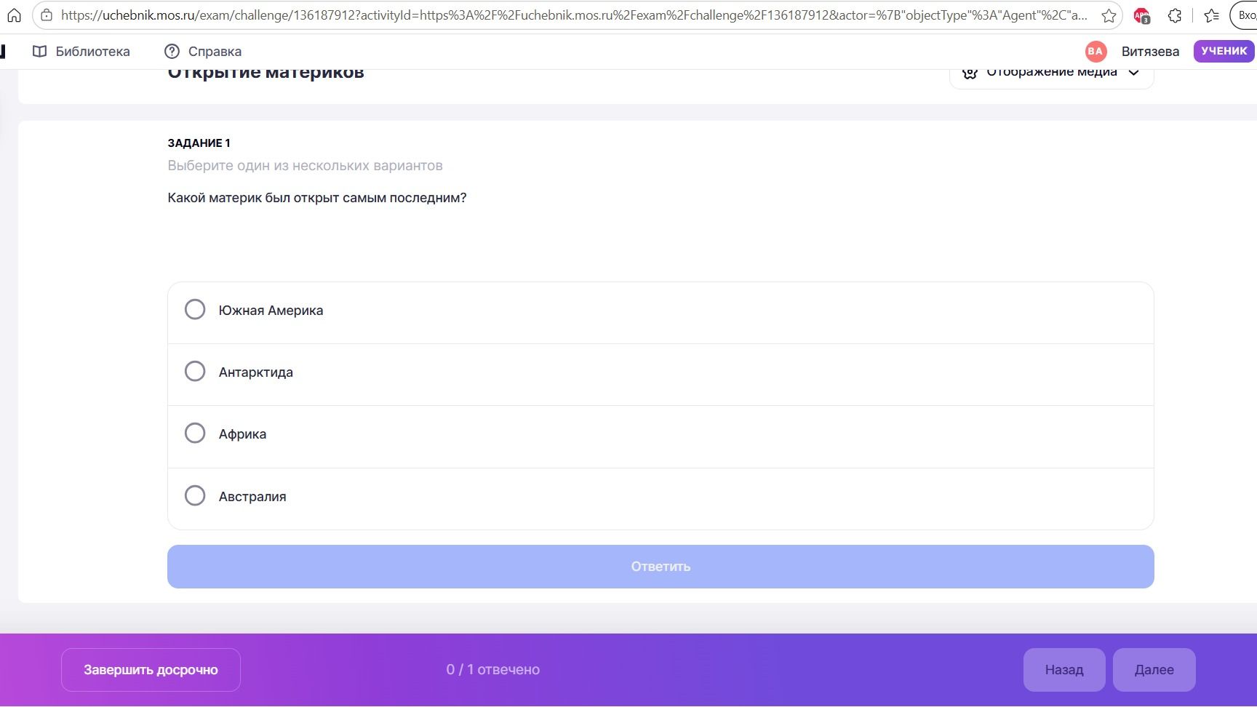The height and width of the screenshot is (707, 1257).
Task: Bookmark the page with star icon
Action: pos(1109,15)
